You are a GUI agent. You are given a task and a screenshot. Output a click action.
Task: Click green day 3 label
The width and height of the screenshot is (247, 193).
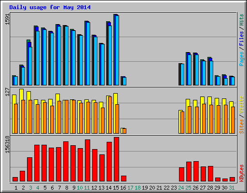[x=30, y=188]
